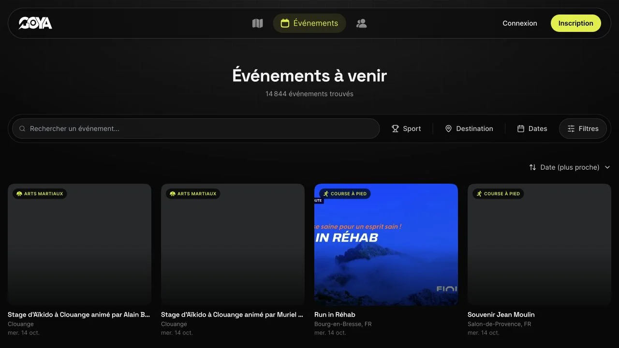This screenshot has width=619, height=348.
Task: Open the Souvenir Jean Moulin thumbnail
Action: click(x=539, y=245)
